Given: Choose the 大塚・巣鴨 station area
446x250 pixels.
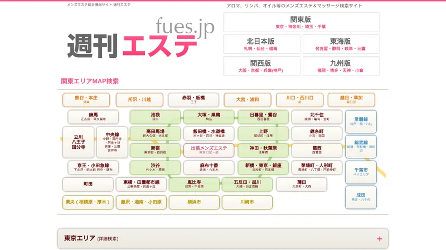Looking at the screenshot, I should (x=209, y=117).
